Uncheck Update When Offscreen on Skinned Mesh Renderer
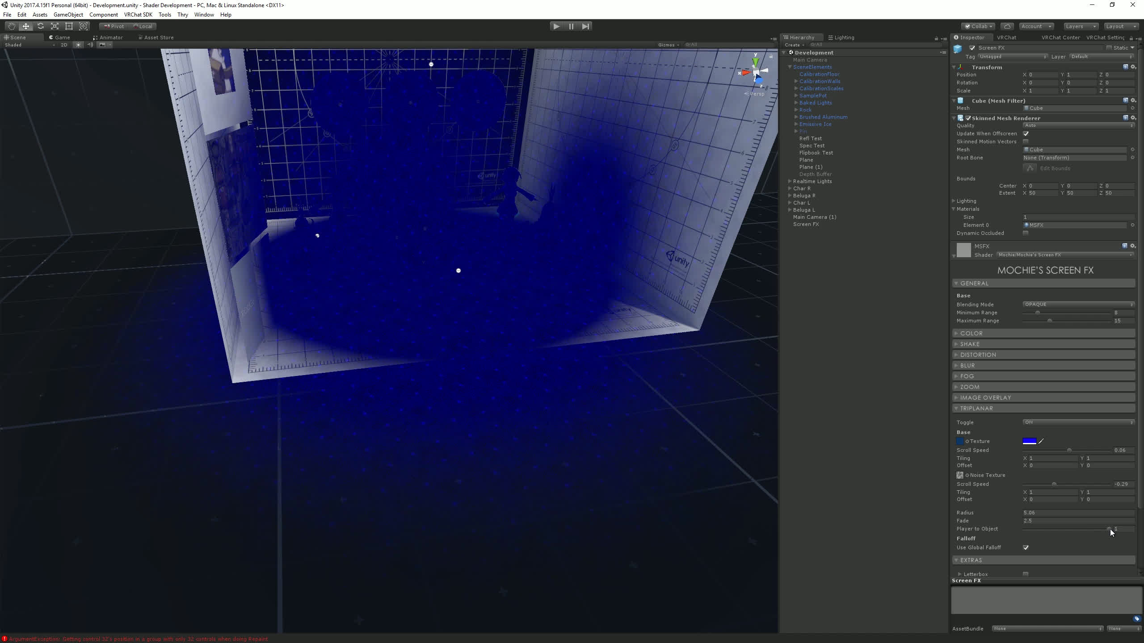This screenshot has width=1144, height=643. [1026, 134]
